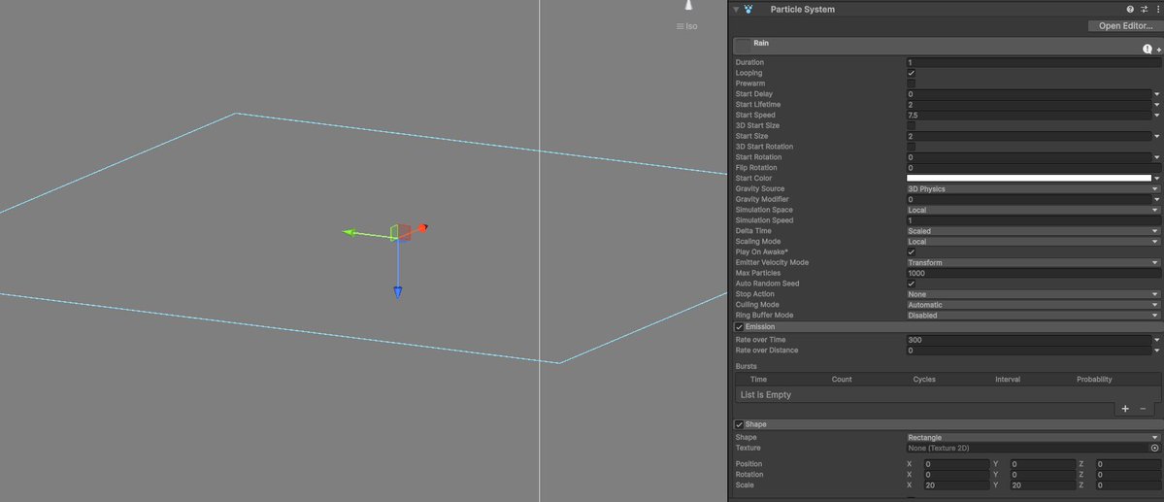The image size is (1164, 502).
Task: Enable the Prewarm checkbox
Action: [x=911, y=84]
